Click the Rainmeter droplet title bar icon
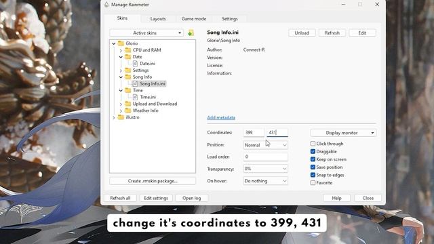 pyautogui.click(x=106, y=5)
